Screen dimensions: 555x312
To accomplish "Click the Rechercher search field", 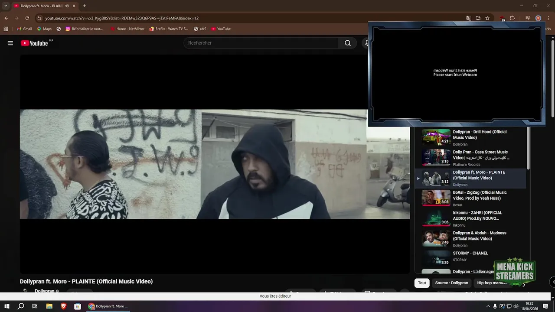I will tap(261, 43).
